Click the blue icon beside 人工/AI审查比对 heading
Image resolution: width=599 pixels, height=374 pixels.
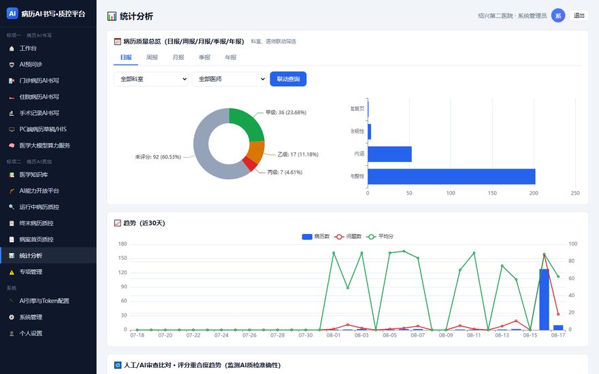click(x=118, y=365)
